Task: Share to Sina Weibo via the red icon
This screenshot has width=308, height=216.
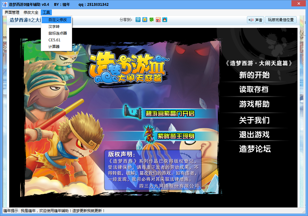Action: tap(158, 20)
